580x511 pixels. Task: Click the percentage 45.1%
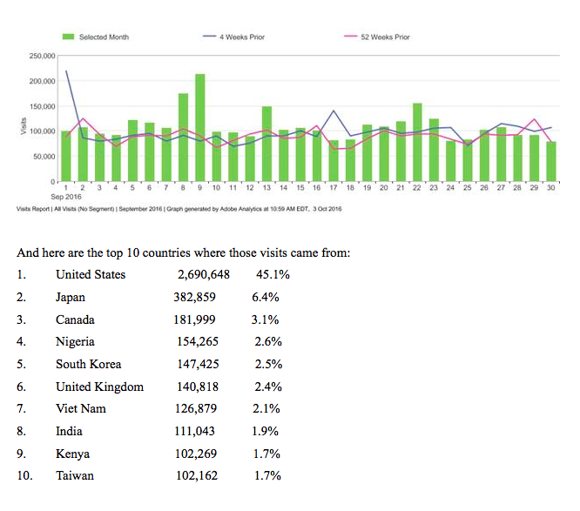tap(273, 275)
